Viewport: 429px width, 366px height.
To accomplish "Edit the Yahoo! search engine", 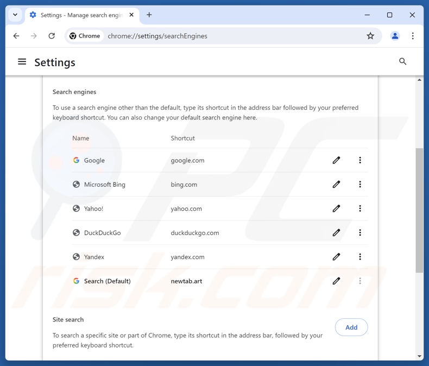I will pos(336,209).
